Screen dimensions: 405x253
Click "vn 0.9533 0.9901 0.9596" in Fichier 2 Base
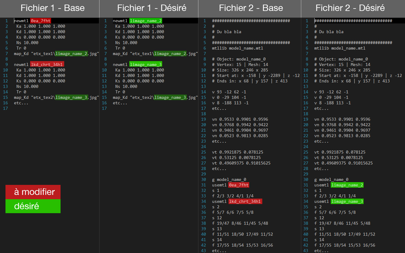[240, 119]
